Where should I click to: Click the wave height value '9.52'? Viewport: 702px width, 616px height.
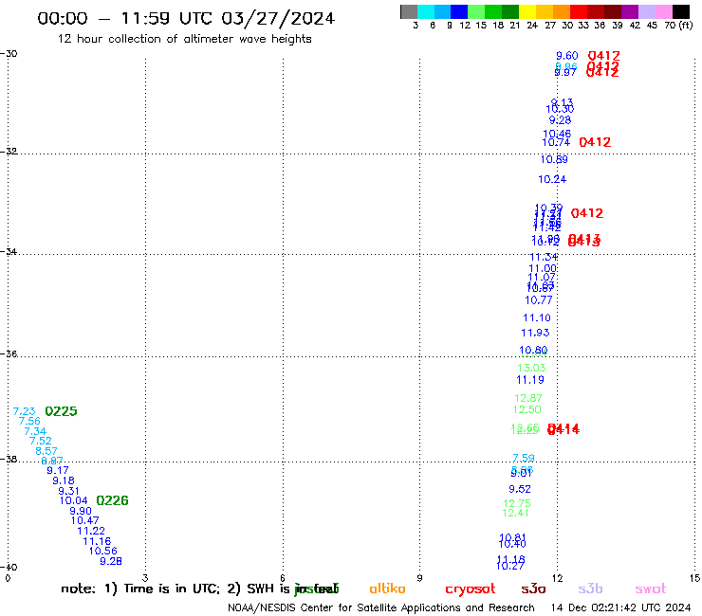[x=520, y=489]
